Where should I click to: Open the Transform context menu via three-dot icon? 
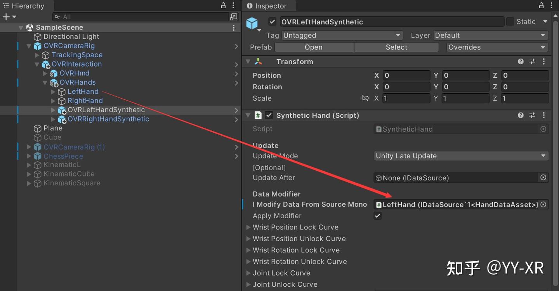coord(543,61)
